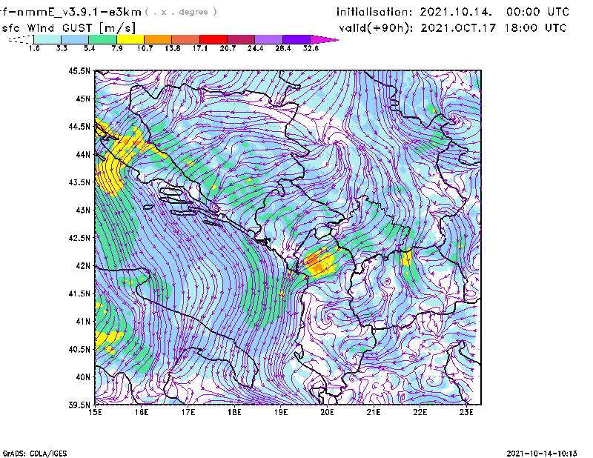The width and height of the screenshot is (593, 458).
Task: Click longitude label 16E
Action: click(142, 412)
